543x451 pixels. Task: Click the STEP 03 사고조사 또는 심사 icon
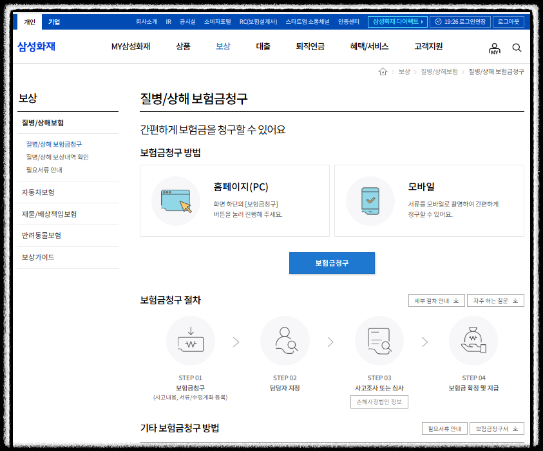point(379,341)
